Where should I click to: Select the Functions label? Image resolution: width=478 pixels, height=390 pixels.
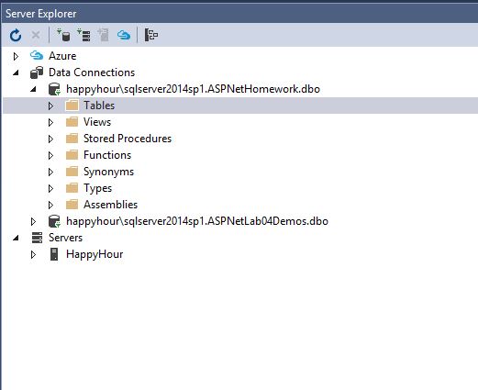pyautogui.click(x=107, y=155)
